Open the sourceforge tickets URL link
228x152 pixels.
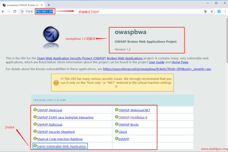(157, 69)
